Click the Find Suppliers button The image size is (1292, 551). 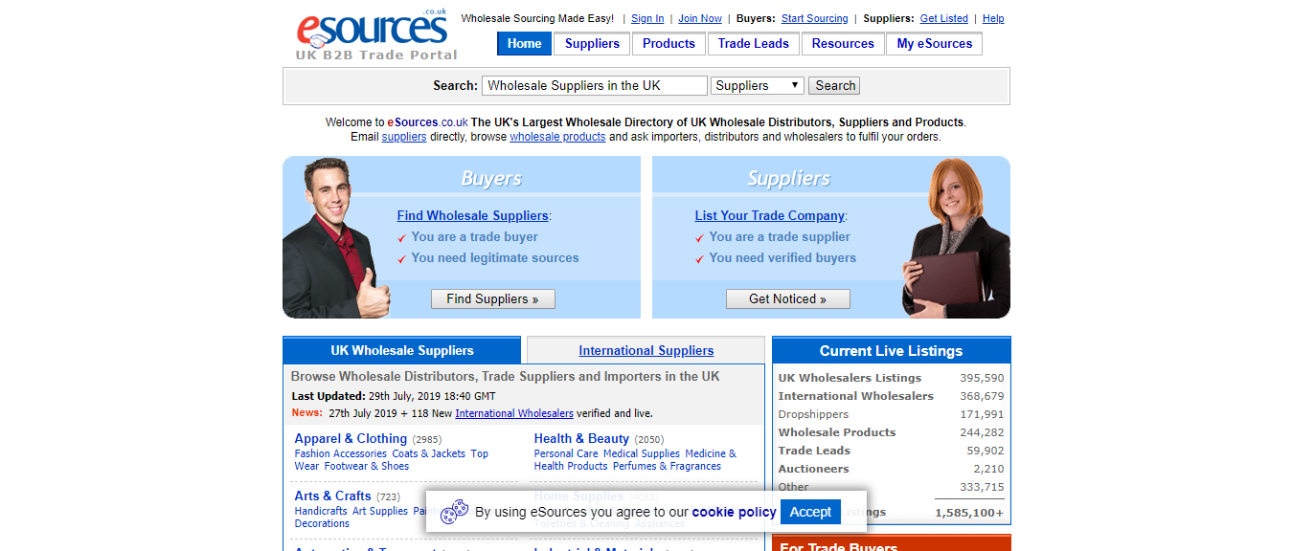[x=492, y=298]
